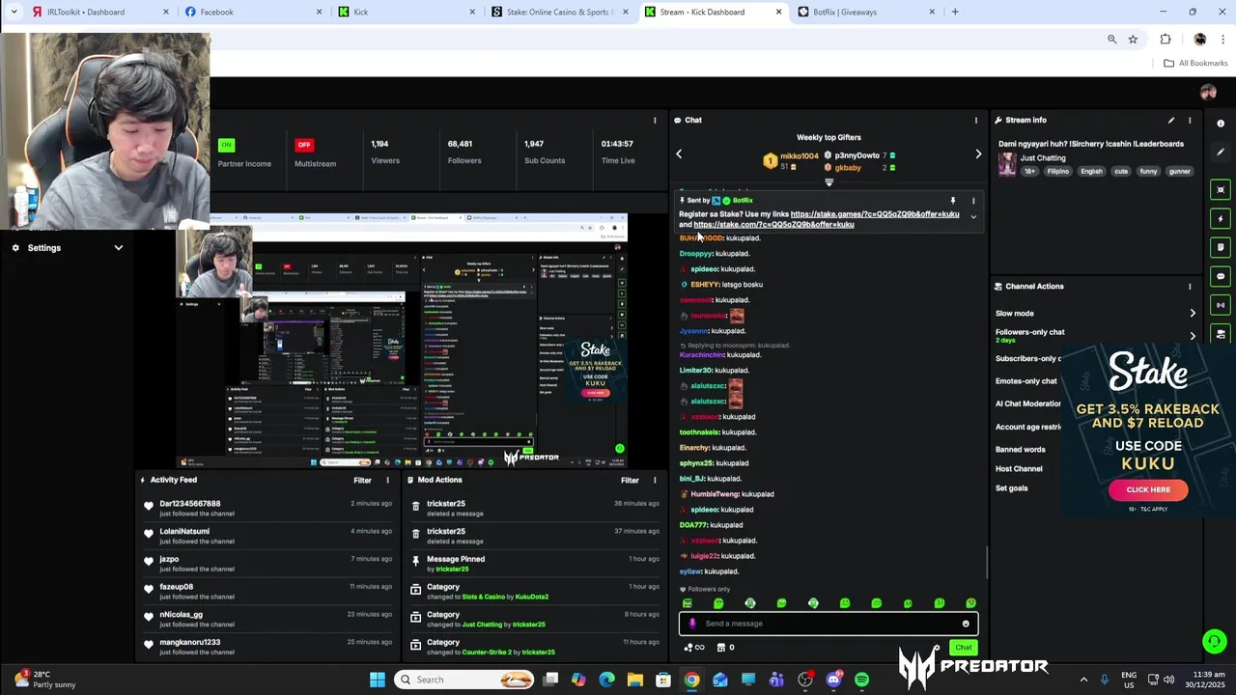
Task: Unpin the BotRix pinned message
Action: [x=953, y=201]
